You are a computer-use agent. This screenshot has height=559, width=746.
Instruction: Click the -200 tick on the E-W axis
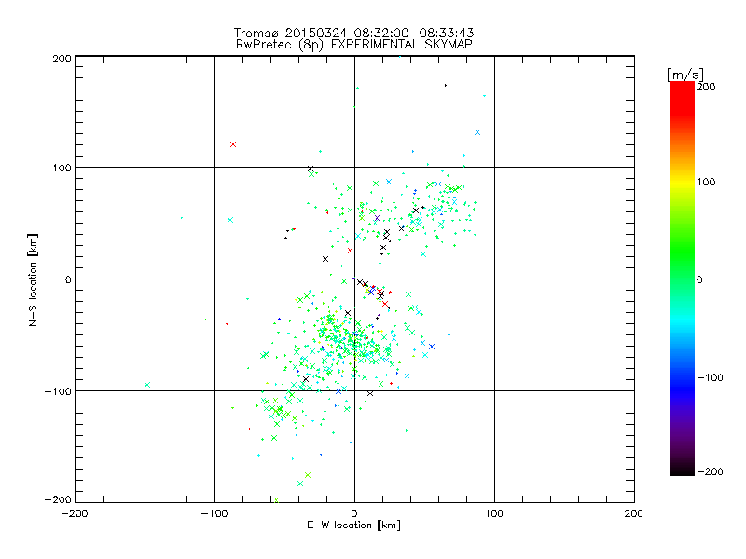point(75,513)
